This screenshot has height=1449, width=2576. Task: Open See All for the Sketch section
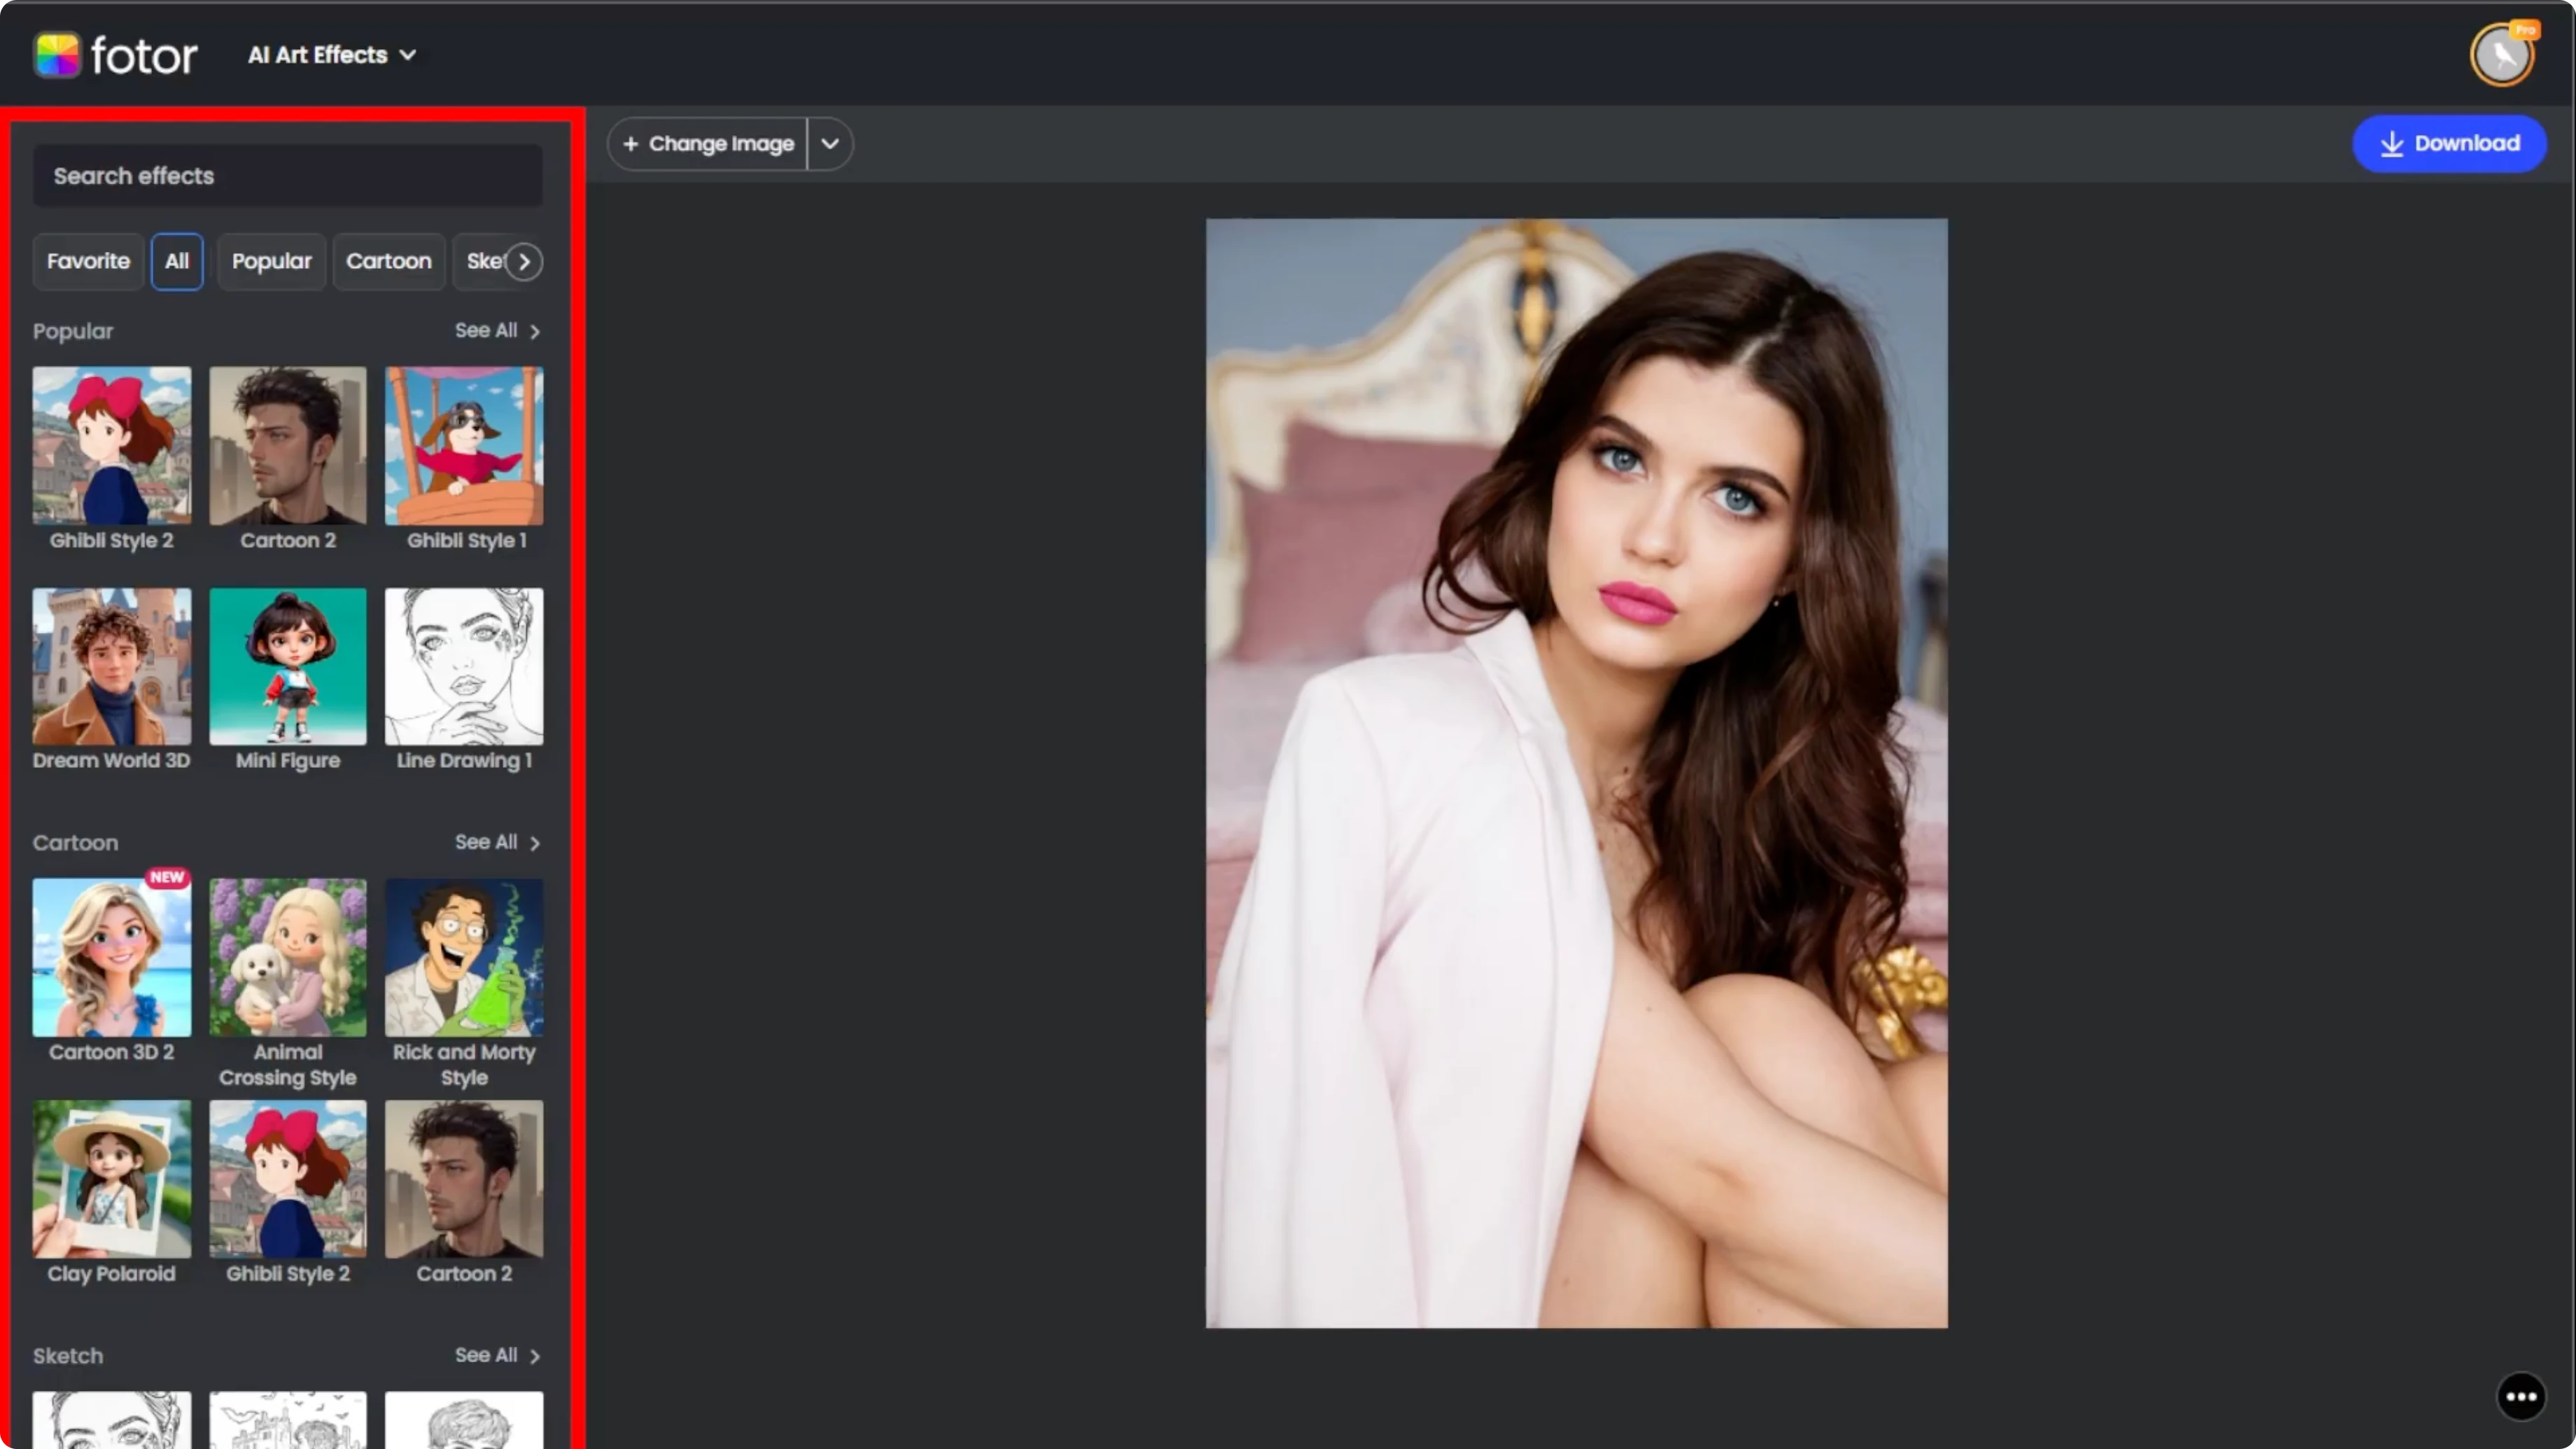point(497,1355)
